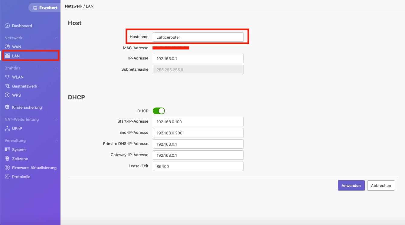Click the Firmware-Aktualisierung icon
Viewport: 405px width, 225px height.
(7, 168)
